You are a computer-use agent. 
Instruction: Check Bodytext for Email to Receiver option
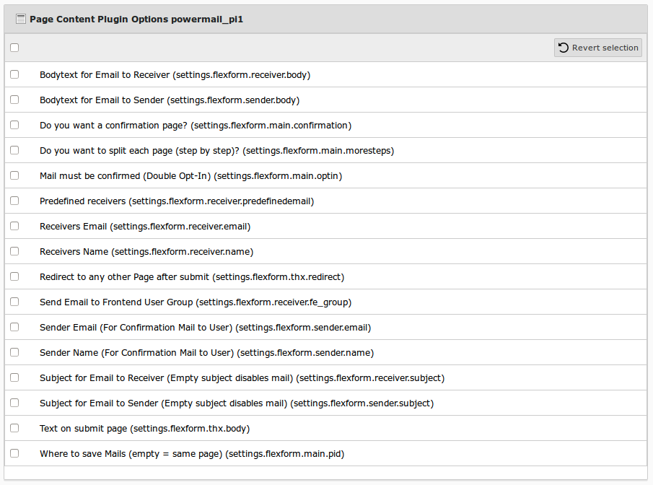tap(14, 74)
